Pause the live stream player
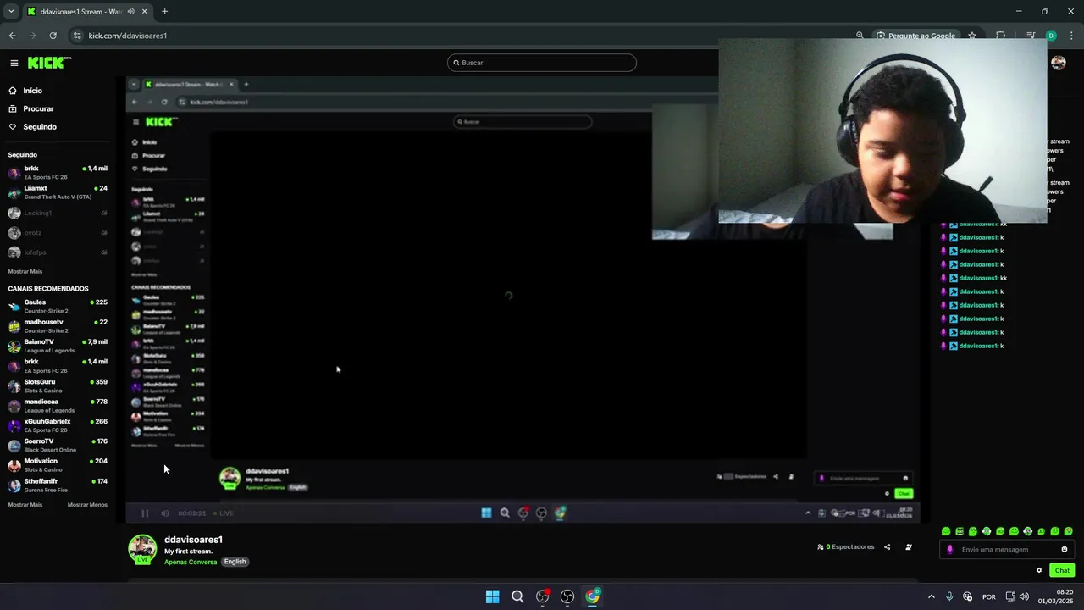The width and height of the screenshot is (1084, 610). 145,513
